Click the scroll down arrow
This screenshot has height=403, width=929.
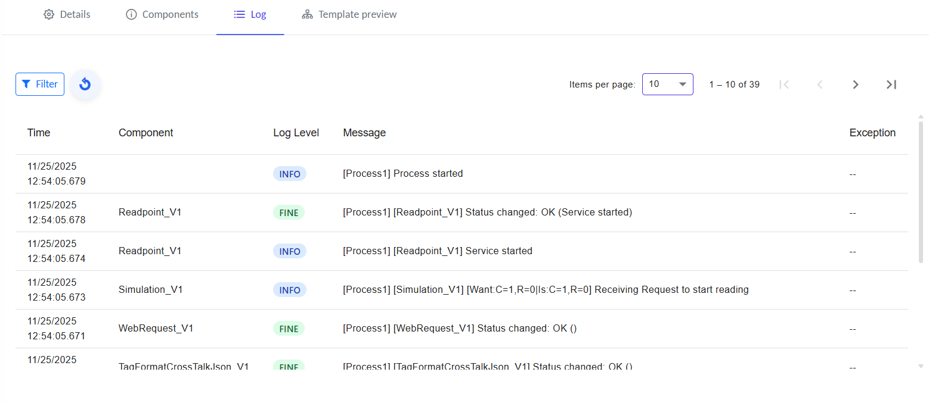click(x=921, y=366)
